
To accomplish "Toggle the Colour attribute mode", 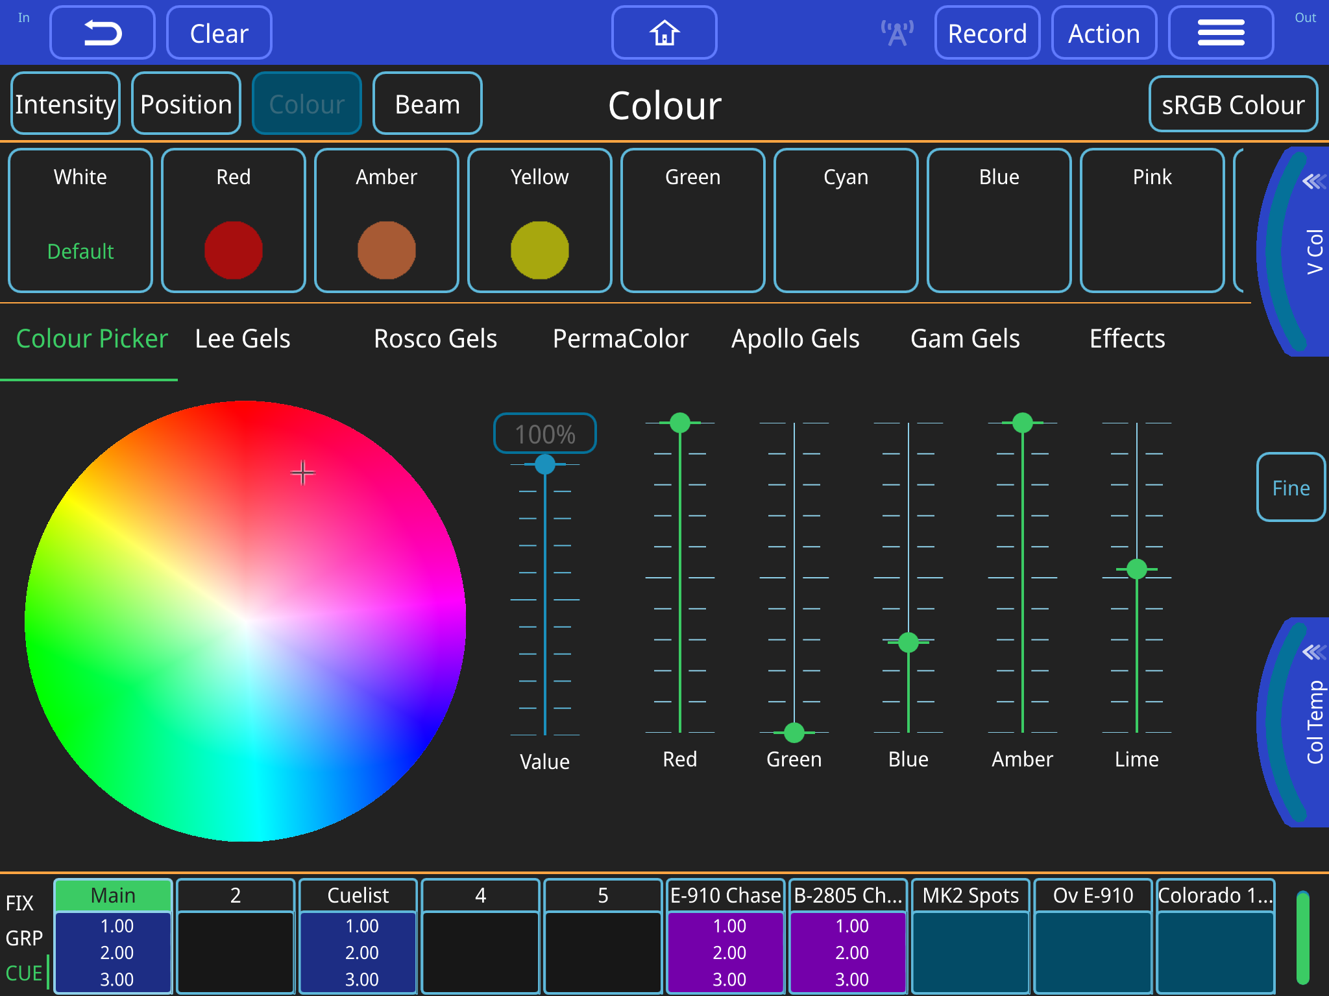I will [306, 103].
